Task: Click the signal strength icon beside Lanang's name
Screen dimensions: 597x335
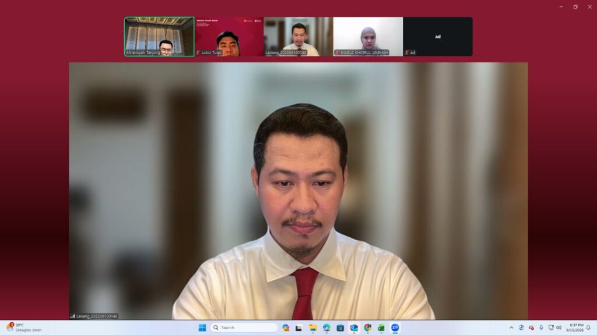Action: click(x=73, y=316)
